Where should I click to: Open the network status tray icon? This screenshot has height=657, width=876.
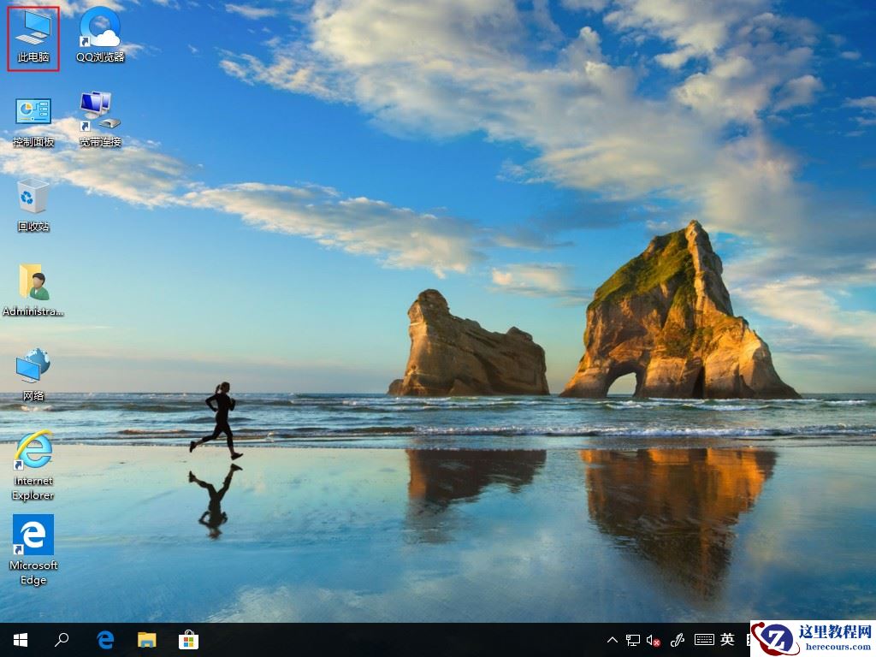click(632, 639)
